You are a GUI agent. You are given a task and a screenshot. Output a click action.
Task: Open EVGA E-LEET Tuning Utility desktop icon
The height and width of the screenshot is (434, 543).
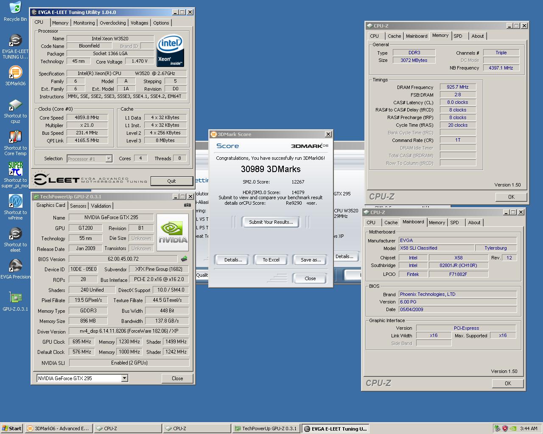coord(15,46)
